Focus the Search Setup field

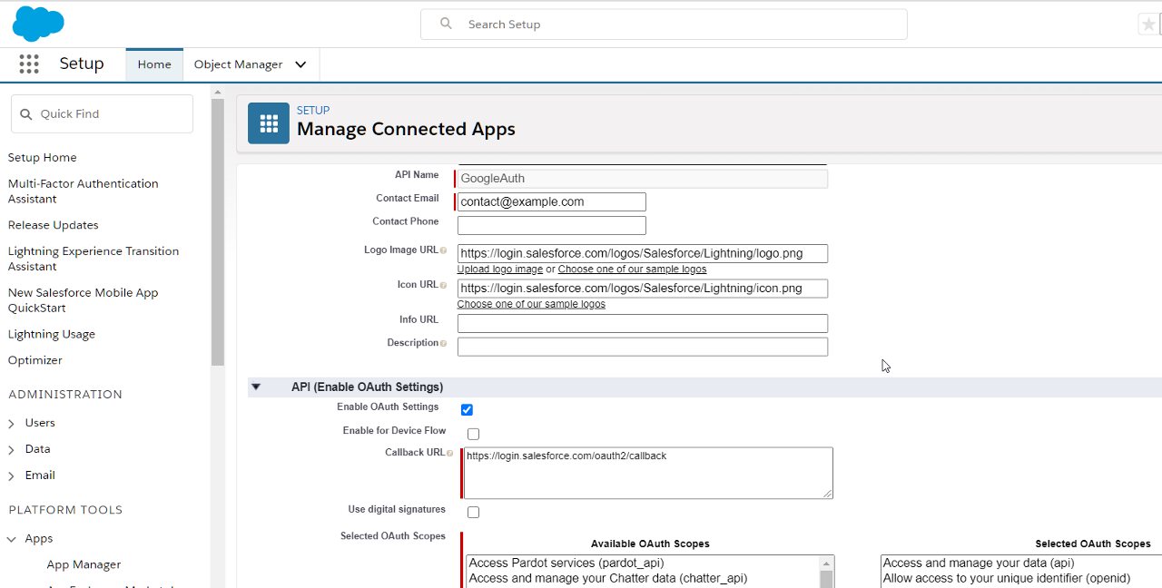point(664,24)
